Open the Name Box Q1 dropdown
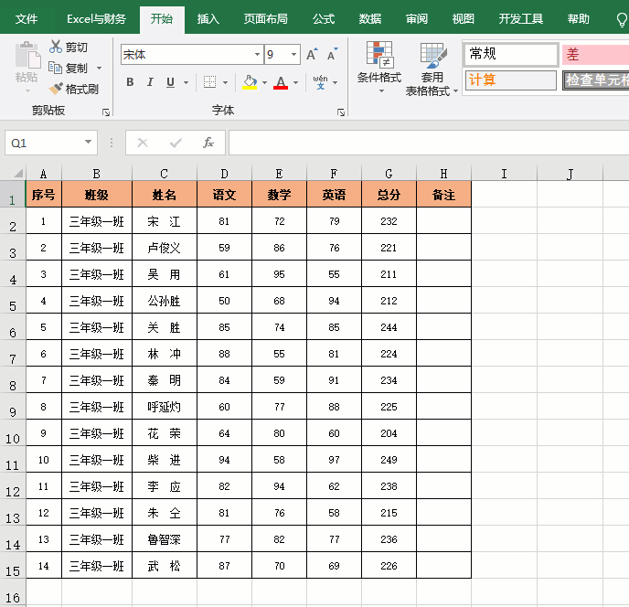Screen dimensions: 629x607 pyautogui.click(x=88, y=142)
